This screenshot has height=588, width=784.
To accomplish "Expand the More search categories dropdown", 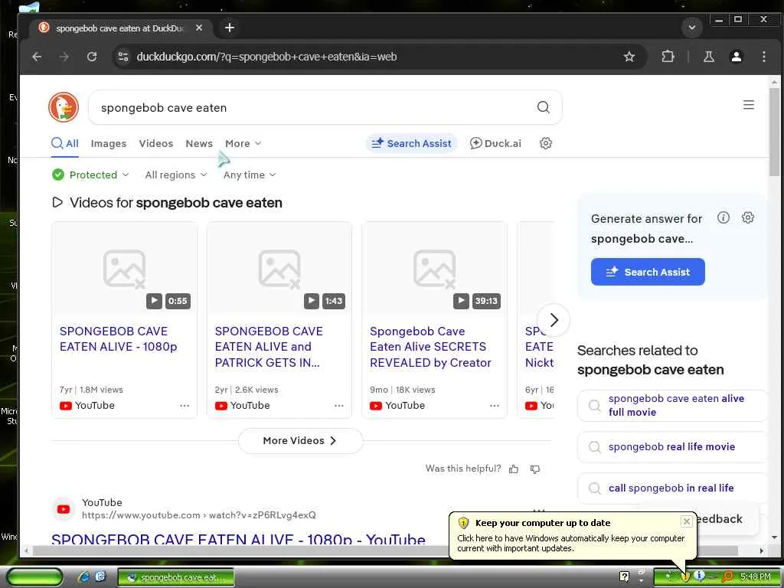I will click(243, 143).
